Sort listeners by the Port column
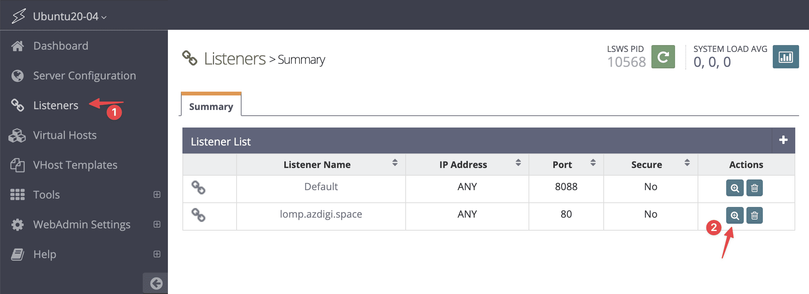This screenshot has height=294, width=809. coord(593,163)
